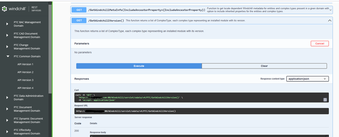The height and width of the screenshot is (137, 339).
Task: Collapse the GetWindchillVersion operation chevron
Action: 329,21
